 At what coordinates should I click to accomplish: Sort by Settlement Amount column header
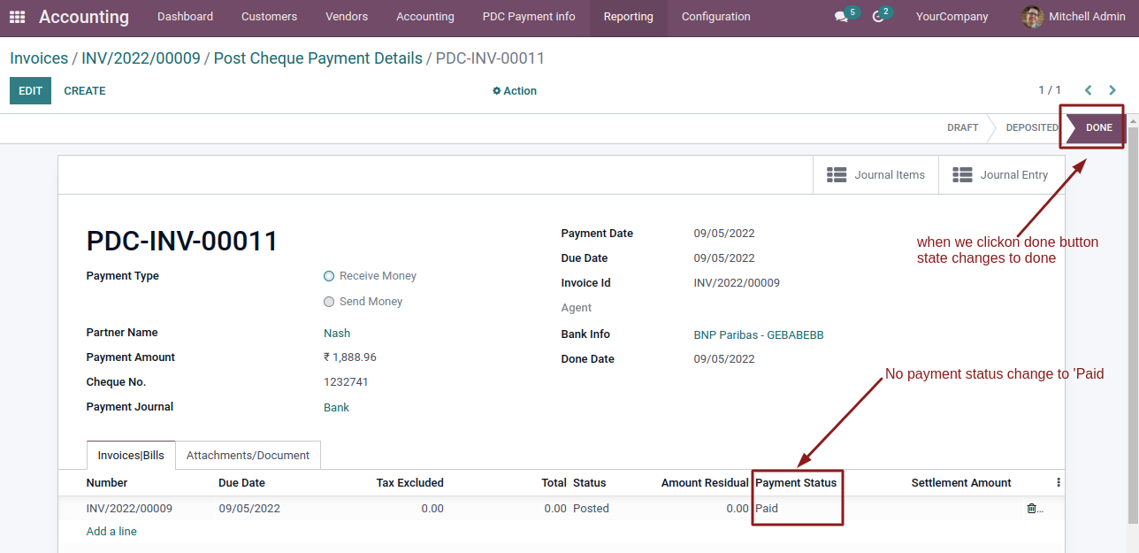point(961,483)
